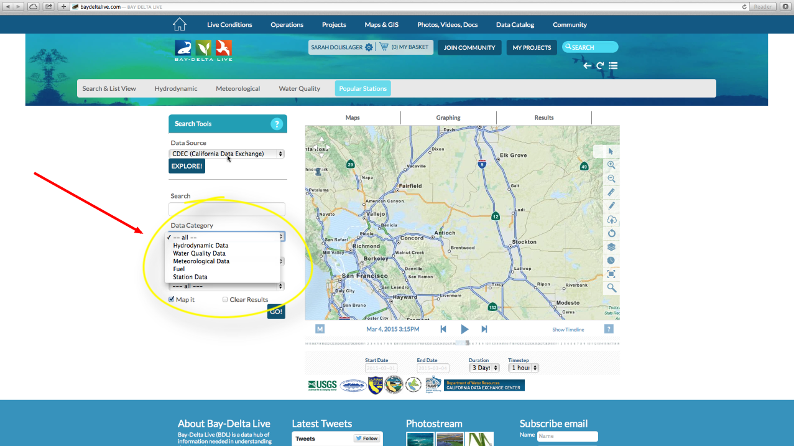
Task: Open Community menu
Action: point(570,25)
